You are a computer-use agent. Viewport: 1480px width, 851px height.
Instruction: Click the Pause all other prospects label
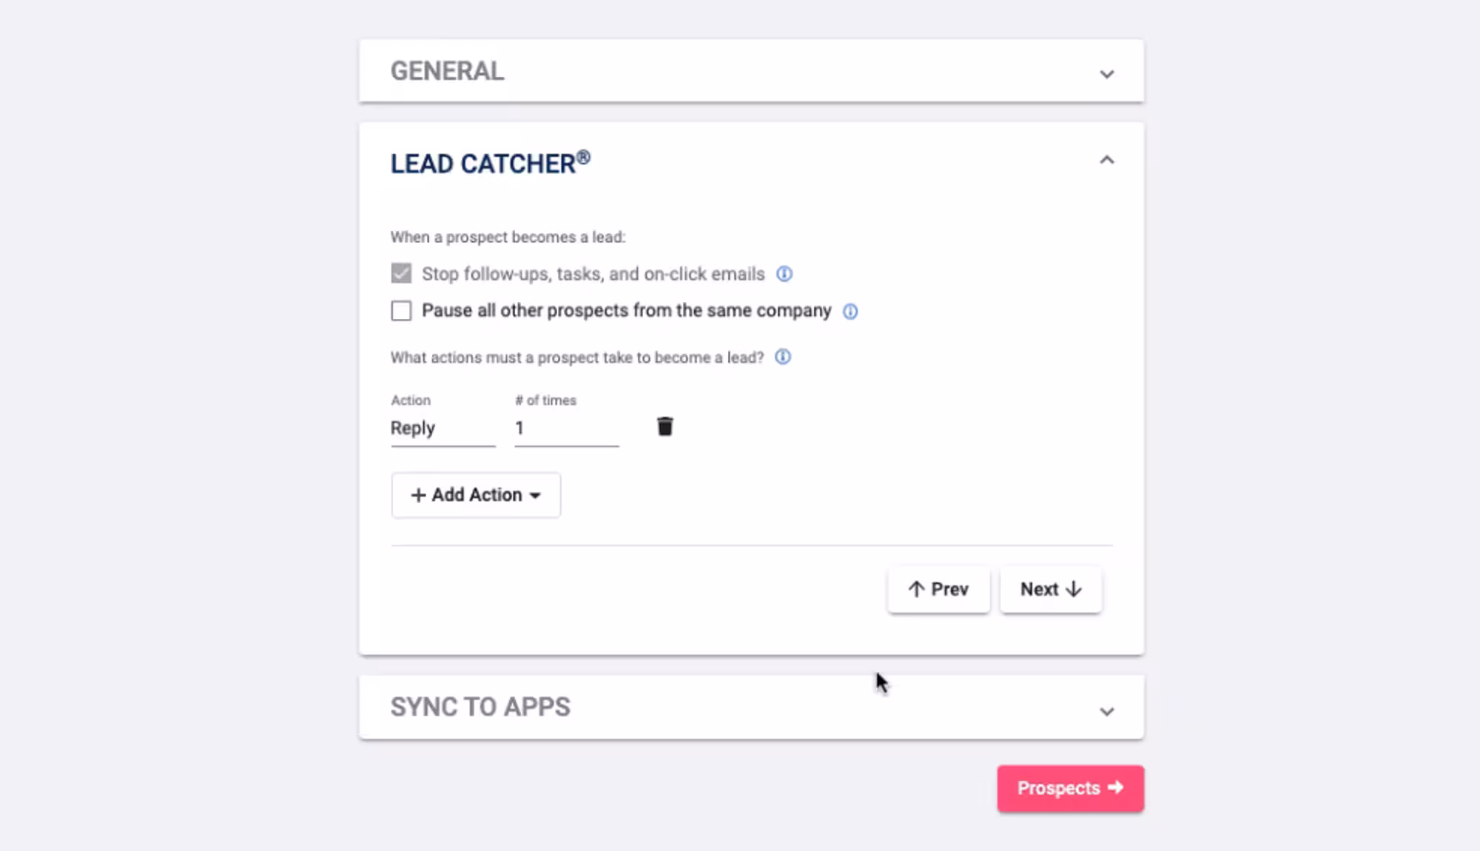pos(626,311)
